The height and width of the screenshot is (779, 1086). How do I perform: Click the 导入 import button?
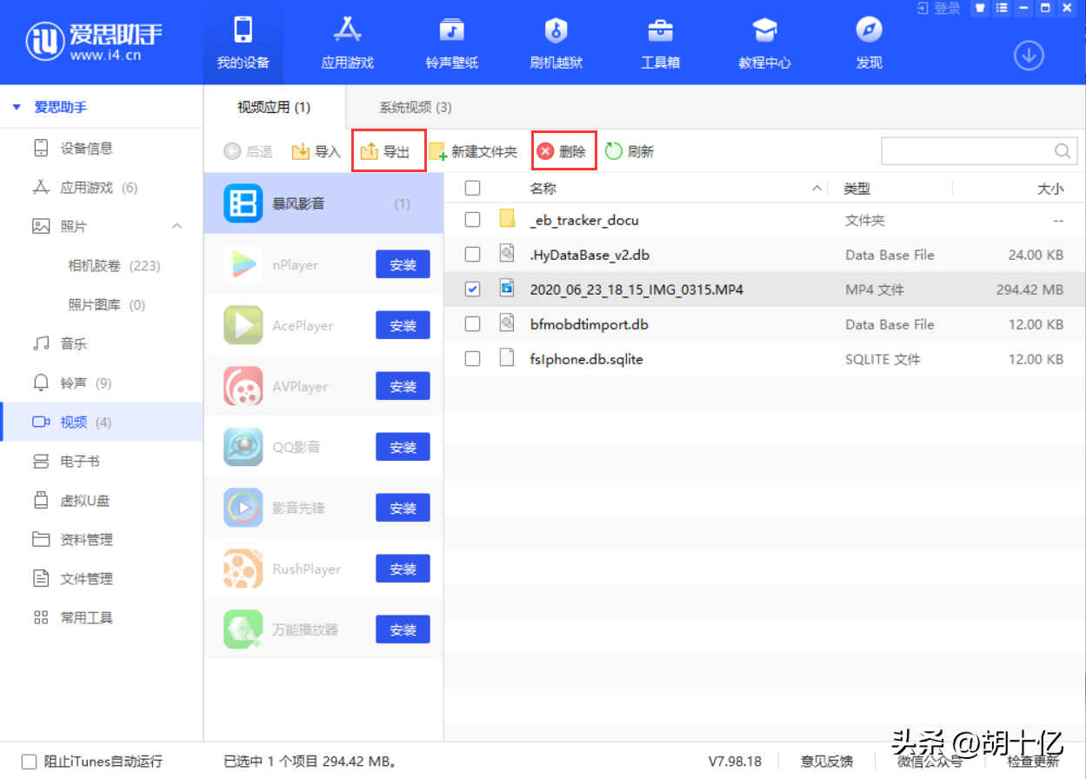(316, 151)
